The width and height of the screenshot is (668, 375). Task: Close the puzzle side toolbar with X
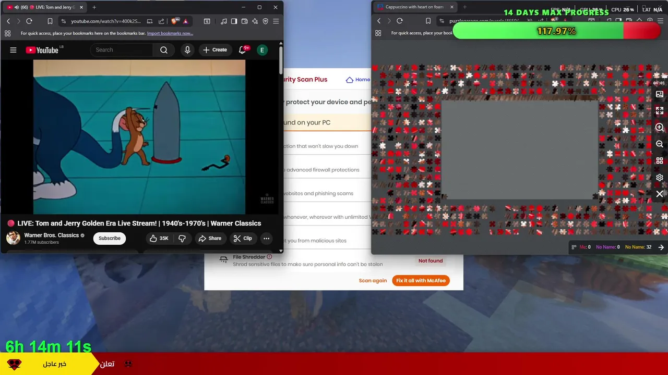660,194
